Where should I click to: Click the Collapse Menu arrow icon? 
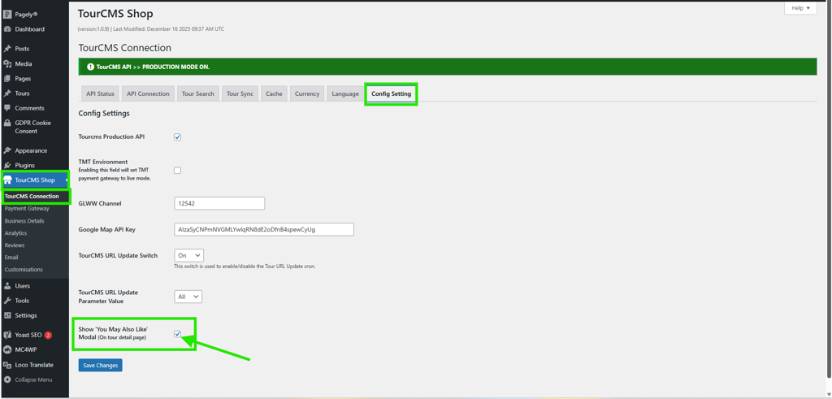pos(7,379)
